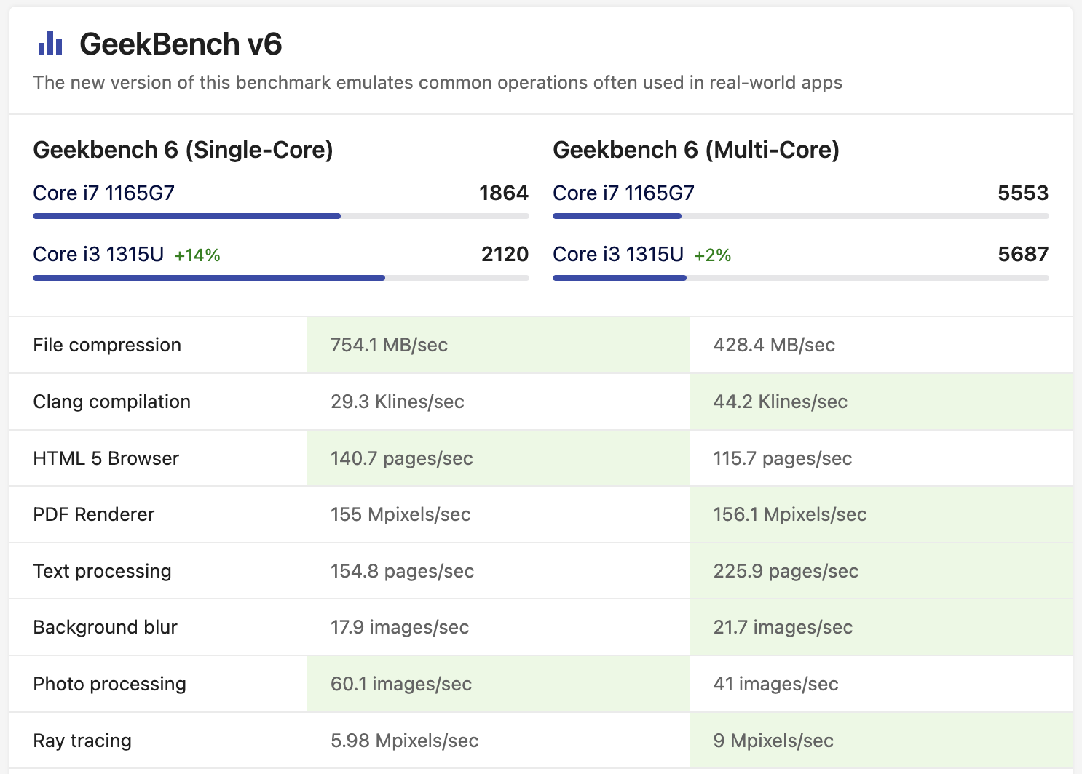Click the File compression row label
This screenshot has width=1082, height=774.
(x=107, y=345)
